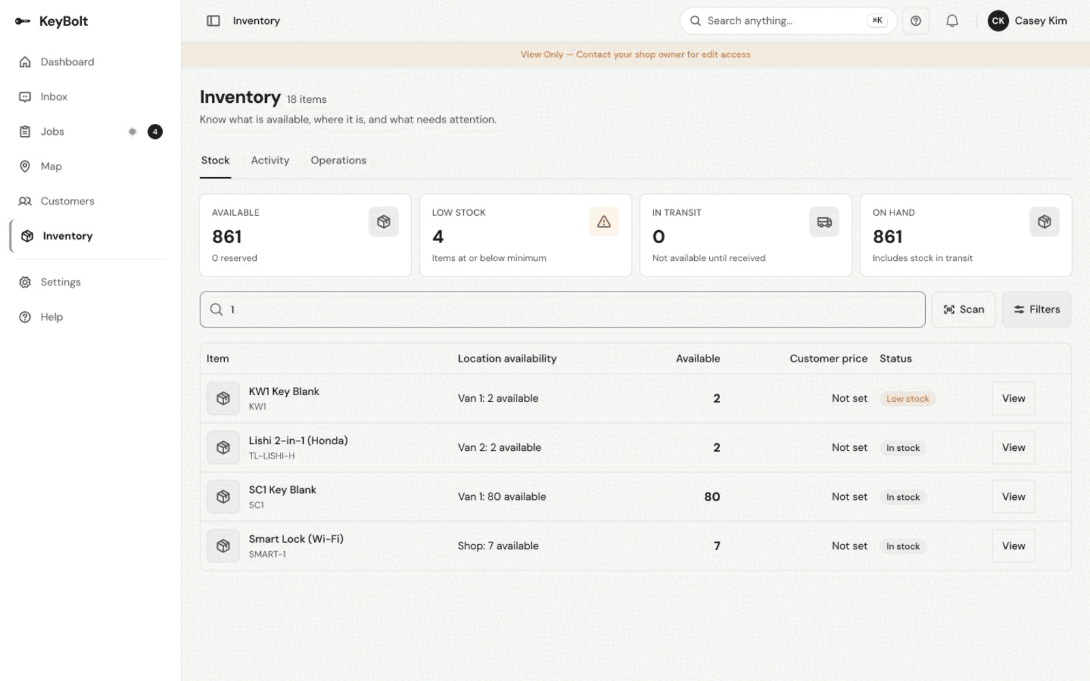Click 'Van 1: 2 available' text
Viewport: 1090px width, 681px height.
(x=498, y=398)
